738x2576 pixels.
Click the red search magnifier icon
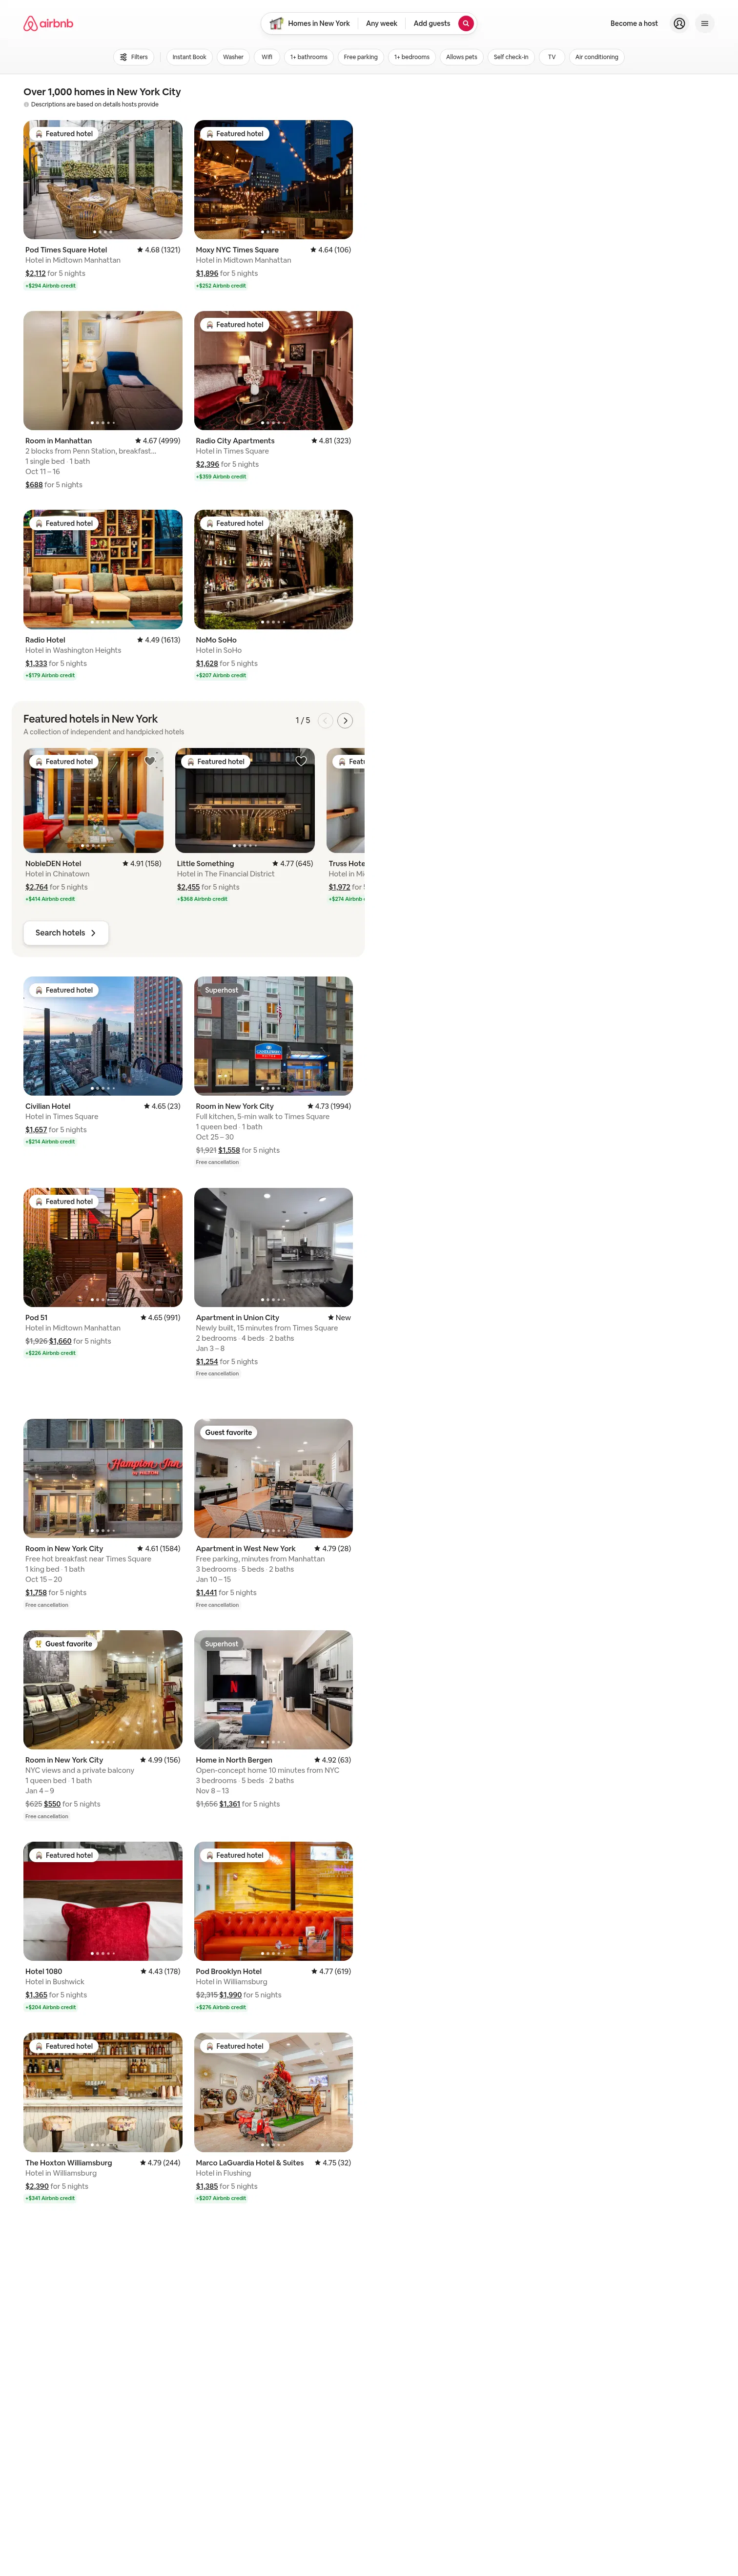466,23
